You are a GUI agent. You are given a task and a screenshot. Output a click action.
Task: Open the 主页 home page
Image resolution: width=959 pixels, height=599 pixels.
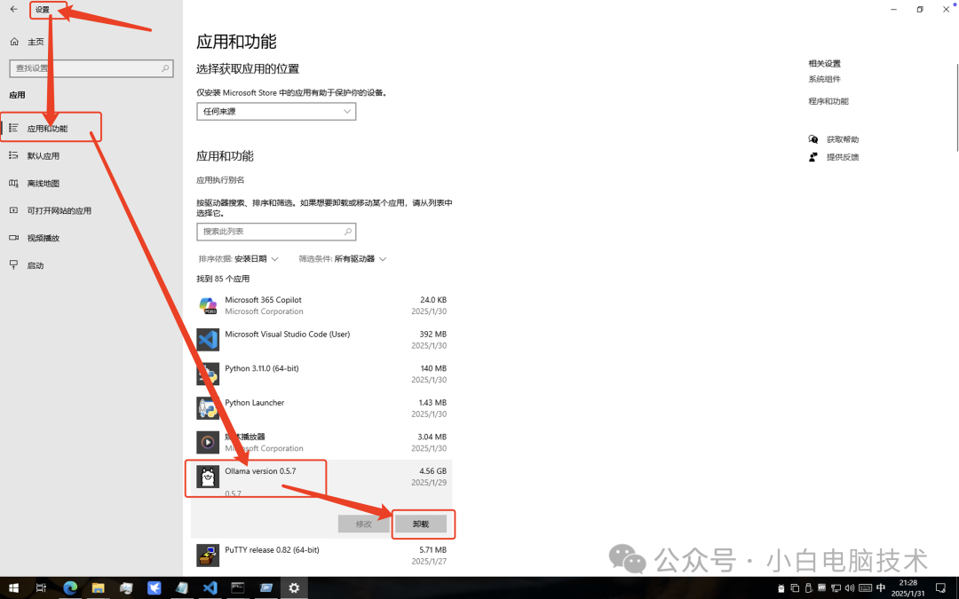coord(36,42)
